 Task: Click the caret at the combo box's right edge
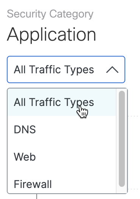tap(112, 69)
